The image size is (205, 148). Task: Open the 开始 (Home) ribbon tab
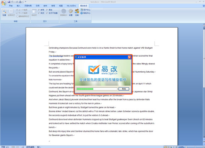pyautogui.click(x=11, y=6)
